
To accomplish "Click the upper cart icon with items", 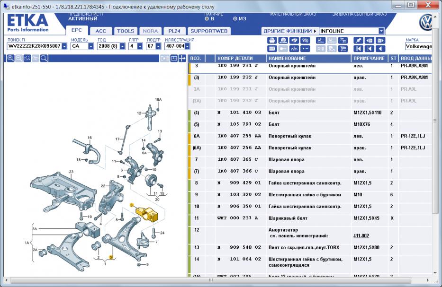I will (343, 41).
